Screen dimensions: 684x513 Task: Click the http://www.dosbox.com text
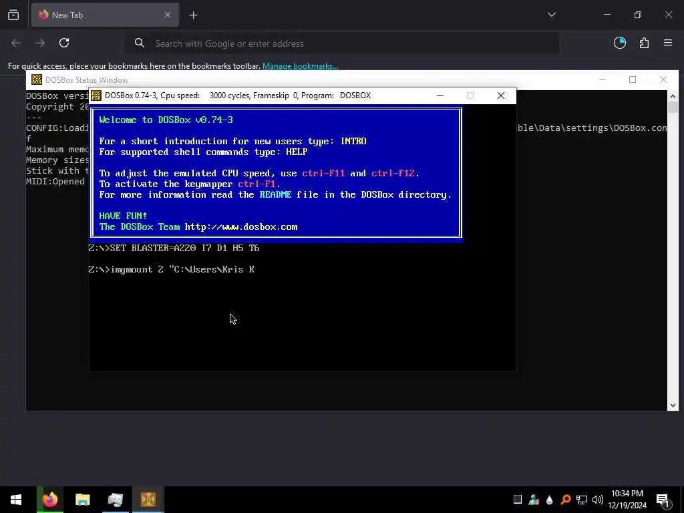[x=241, y=227]
